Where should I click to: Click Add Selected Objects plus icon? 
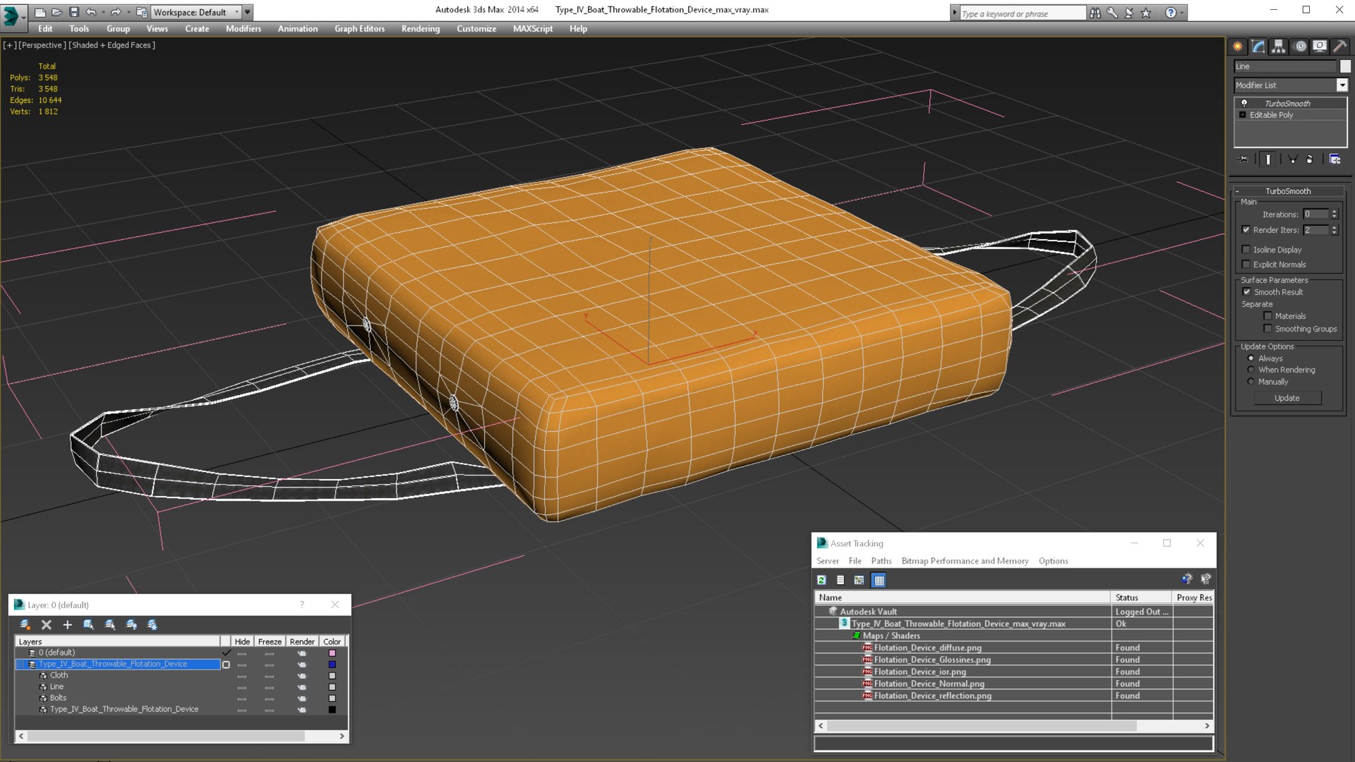click(x=68, y=624)
